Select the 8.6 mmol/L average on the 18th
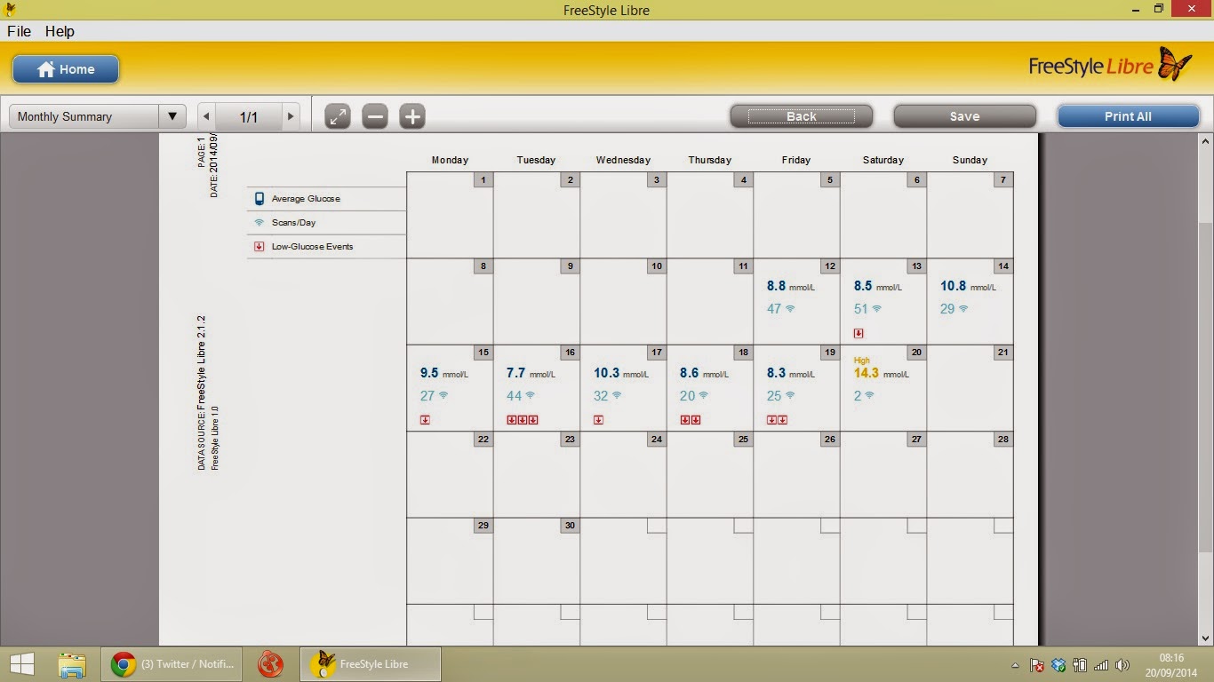 pos(704,374)
